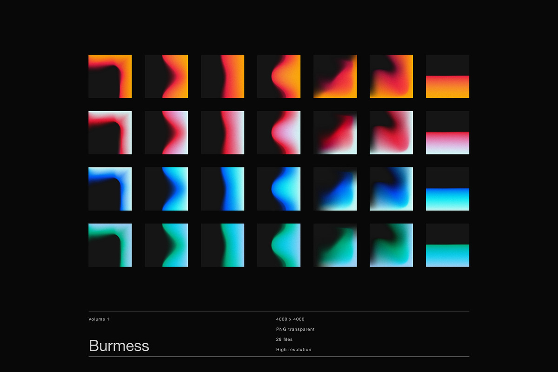This screenshot has height=372, width=558.
Task: Open the blue horizontal band gradient thumbnail
Action: pyautogui.click(x=447, y=189)
